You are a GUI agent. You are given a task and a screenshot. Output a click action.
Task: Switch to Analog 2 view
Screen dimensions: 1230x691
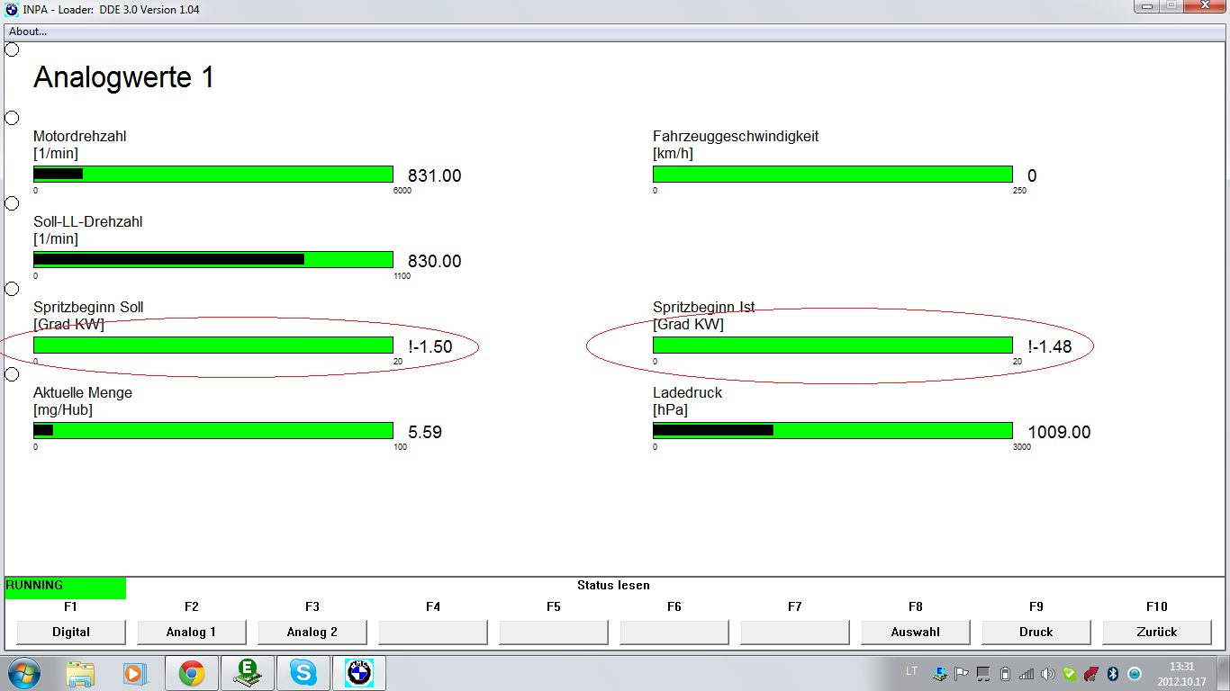312,633
